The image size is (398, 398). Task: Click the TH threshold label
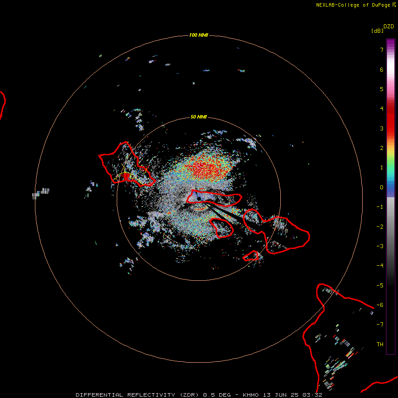point(380,344)
